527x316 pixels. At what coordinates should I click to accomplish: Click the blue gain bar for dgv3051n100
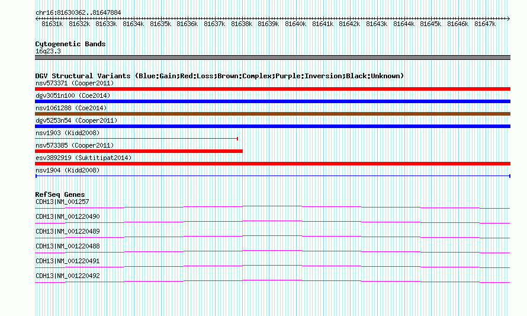(x=272, y=101)
